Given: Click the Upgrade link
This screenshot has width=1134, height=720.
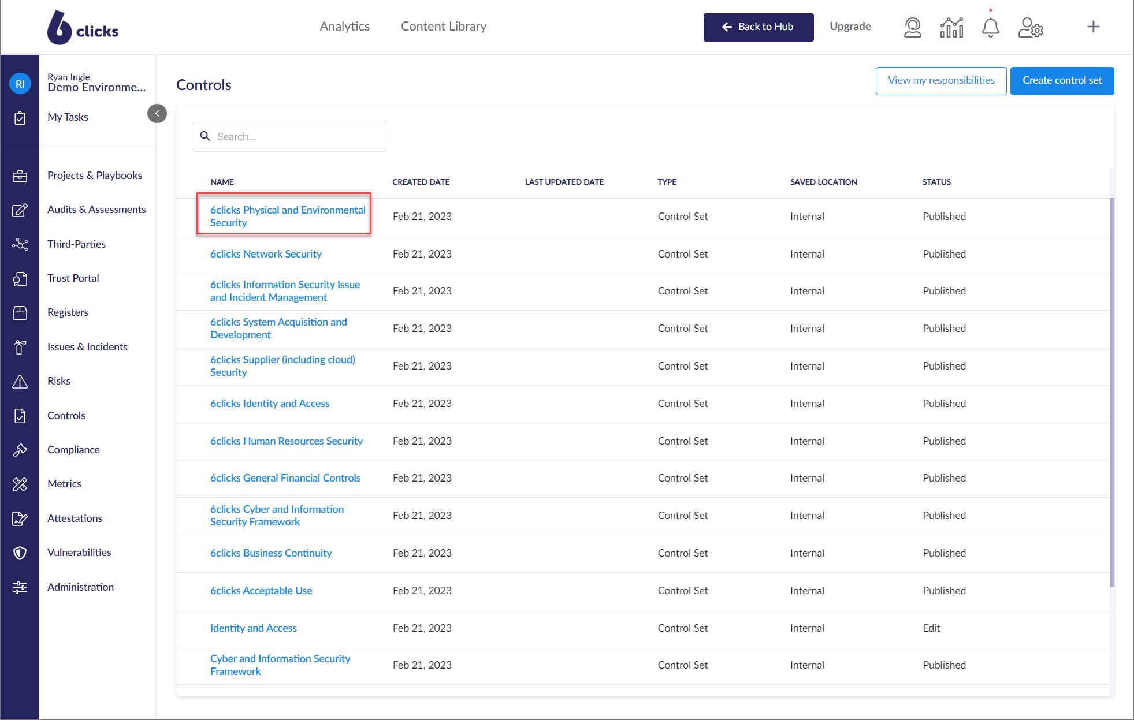Looking at the screenshot, I should coord(850,27).
